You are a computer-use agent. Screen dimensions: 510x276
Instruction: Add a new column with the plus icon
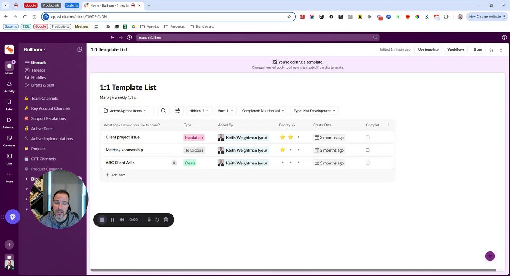pos(389,125)
